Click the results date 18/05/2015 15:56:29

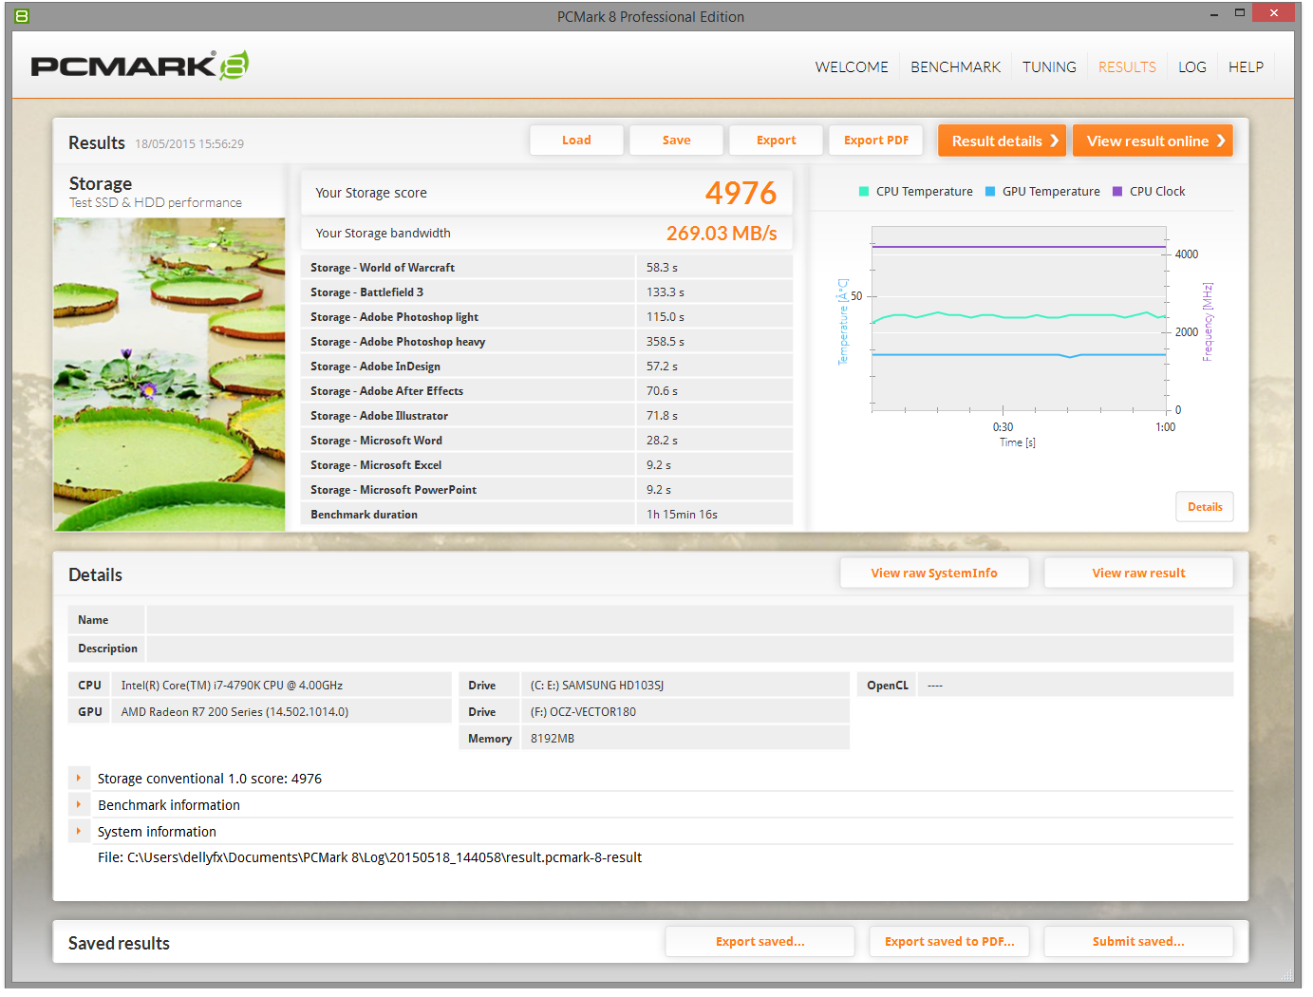pyautogui.click(x=189, y=144)
